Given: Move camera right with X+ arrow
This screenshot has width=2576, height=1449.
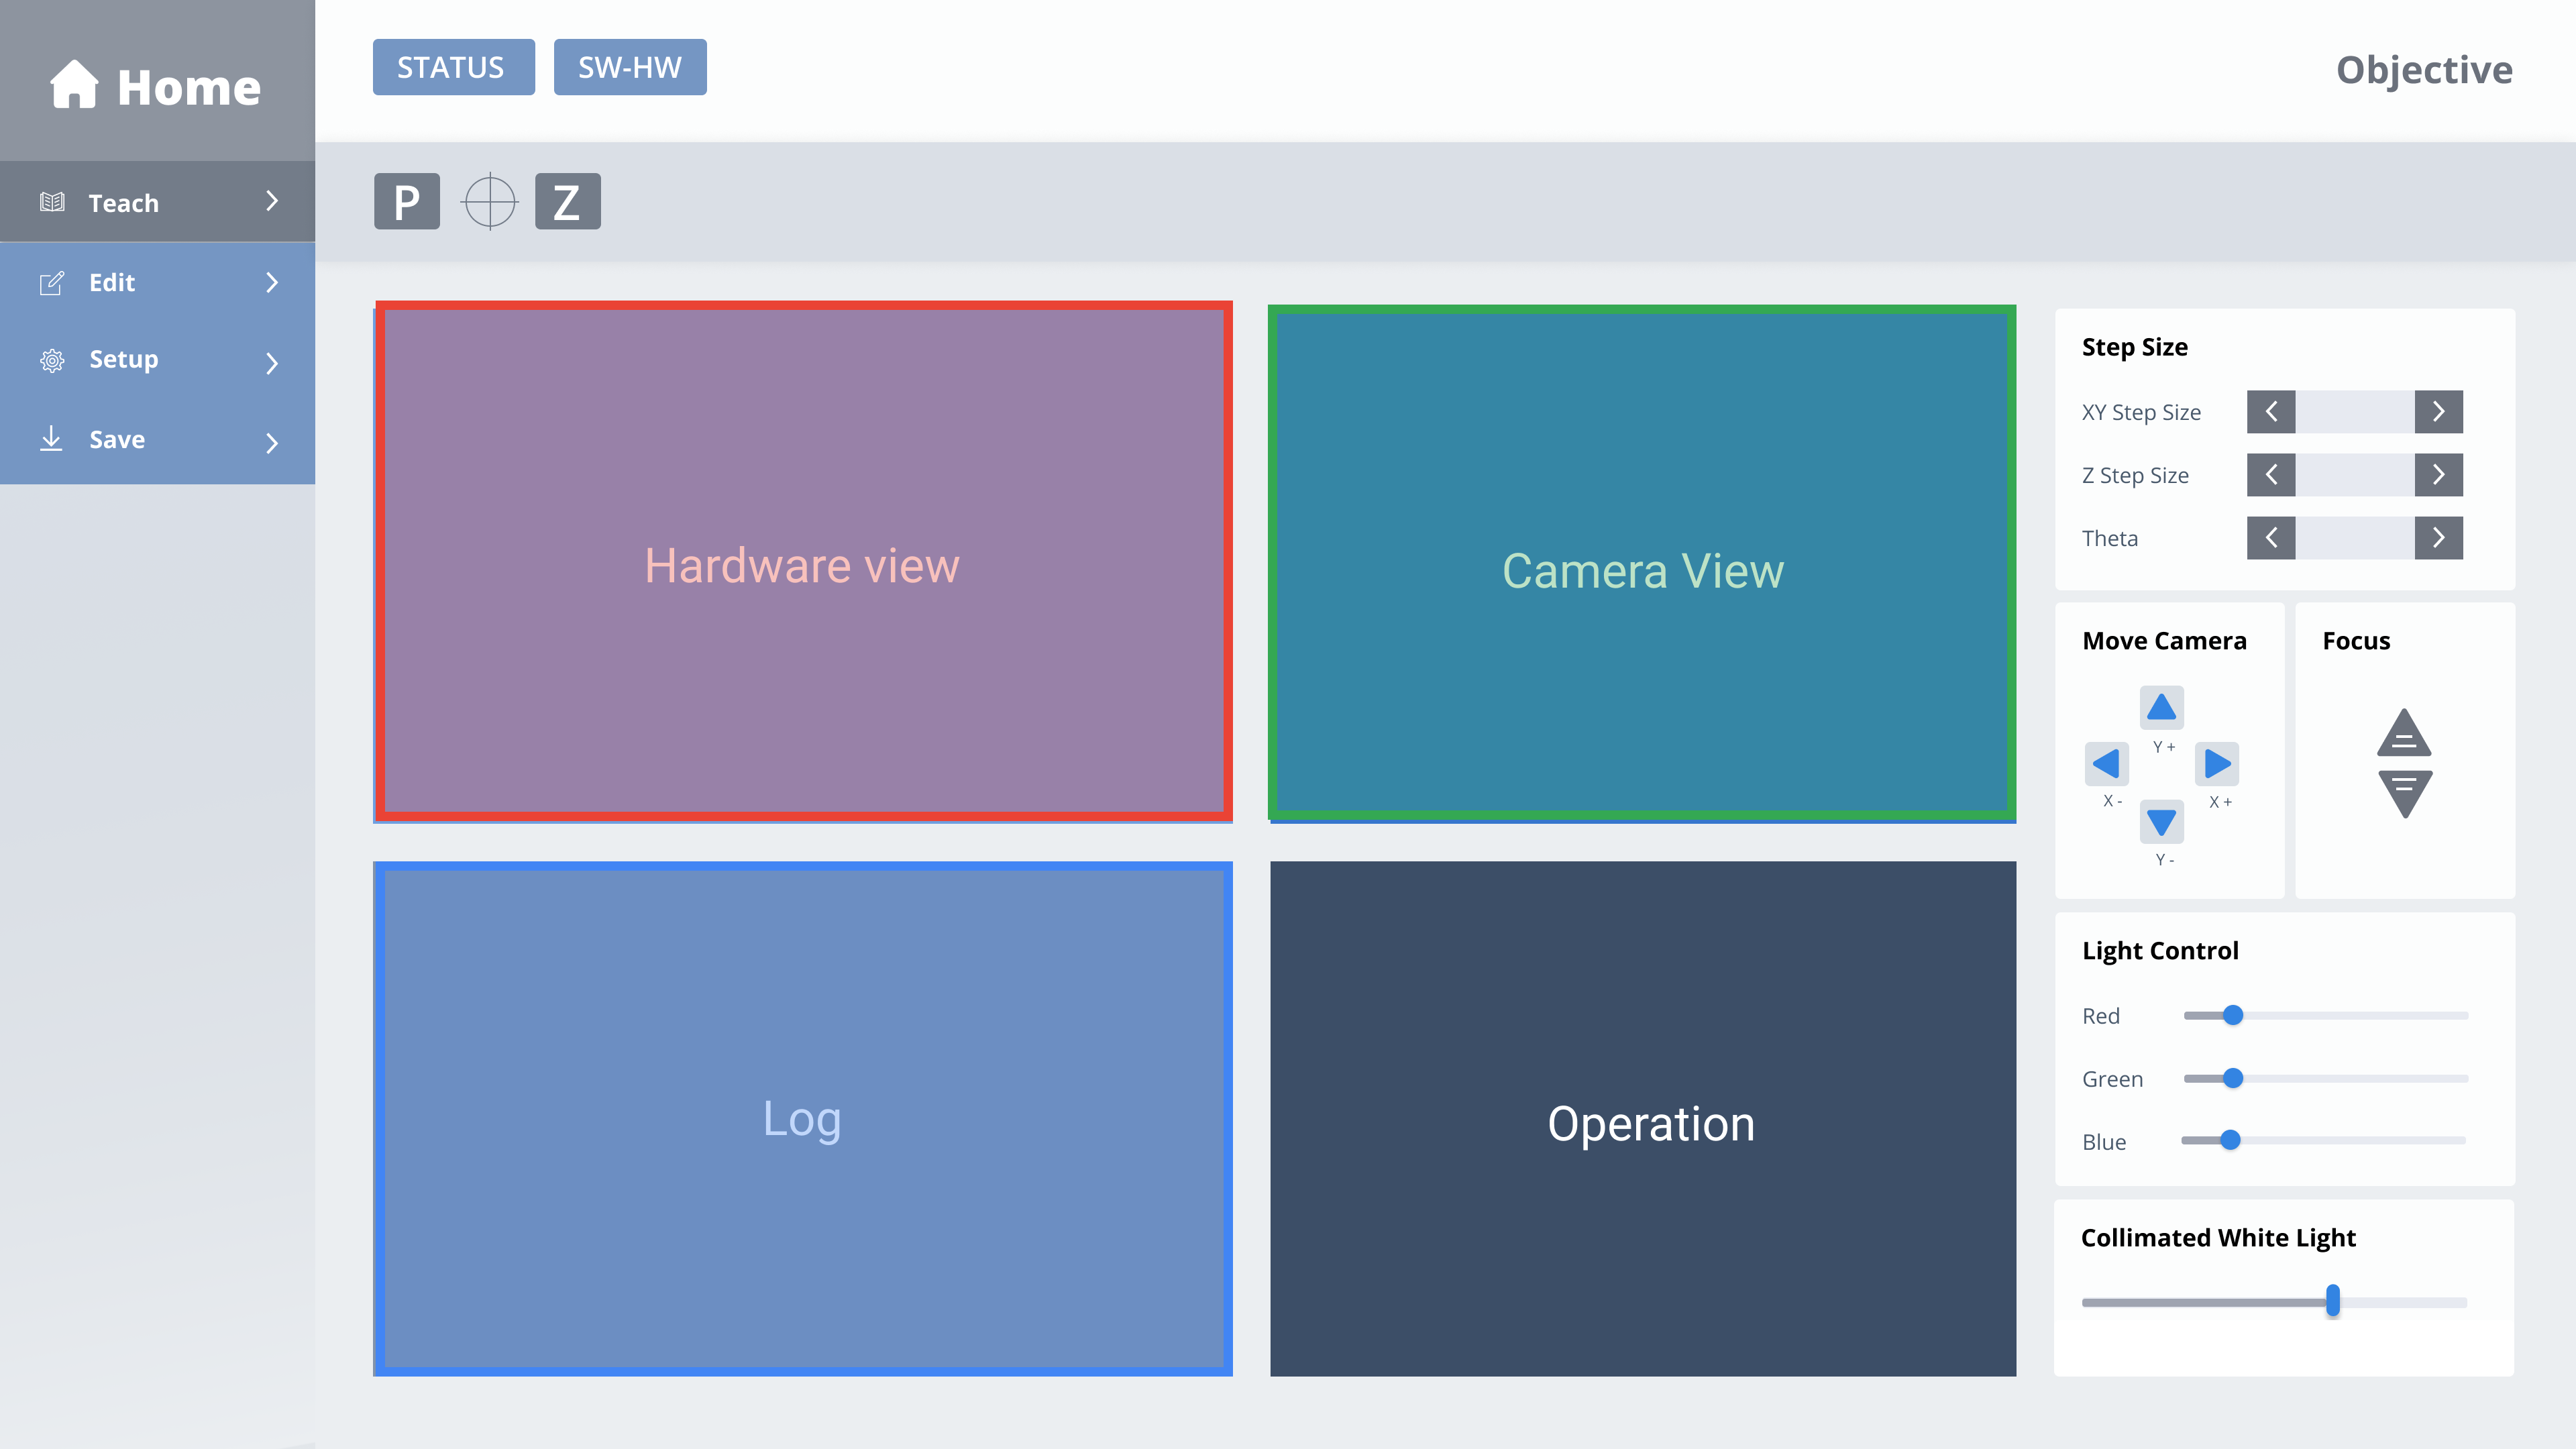Looking at the screenshot, I should coord(2217,764).
